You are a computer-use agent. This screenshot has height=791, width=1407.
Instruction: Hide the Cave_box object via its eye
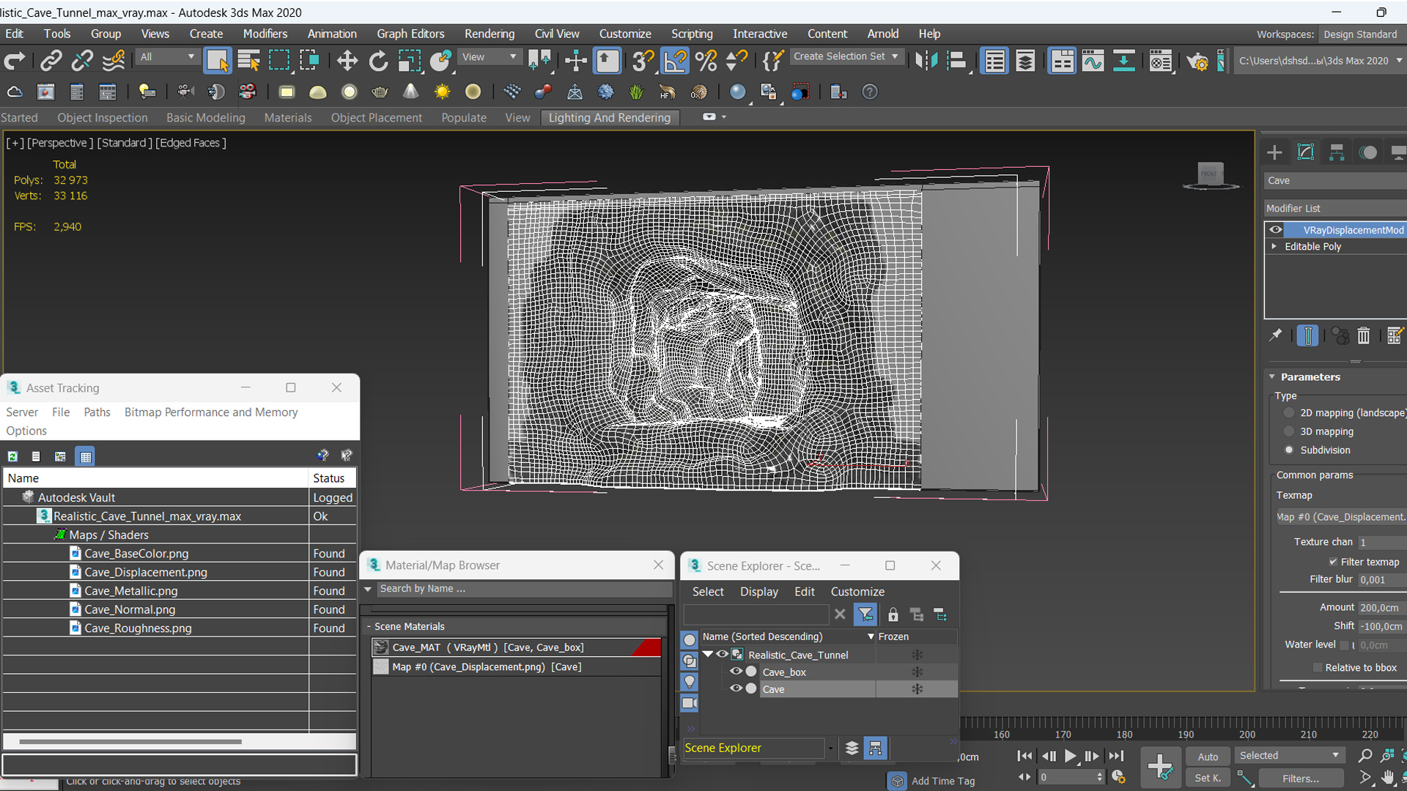click(x=736, y=672)
